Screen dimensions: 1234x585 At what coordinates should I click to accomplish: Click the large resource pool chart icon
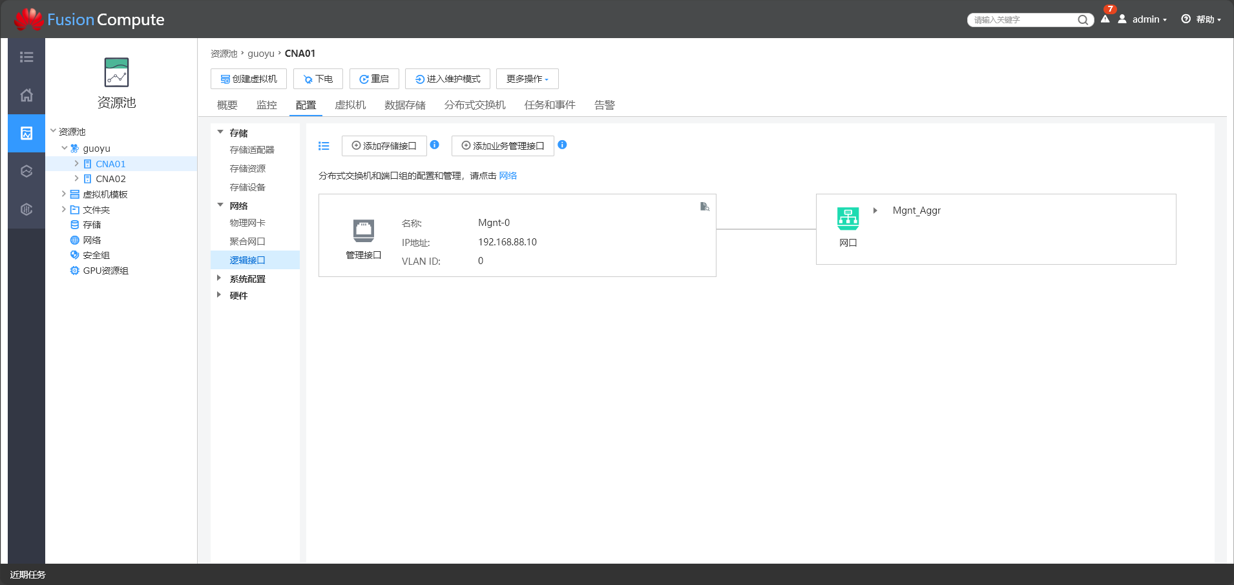(117, 72)
